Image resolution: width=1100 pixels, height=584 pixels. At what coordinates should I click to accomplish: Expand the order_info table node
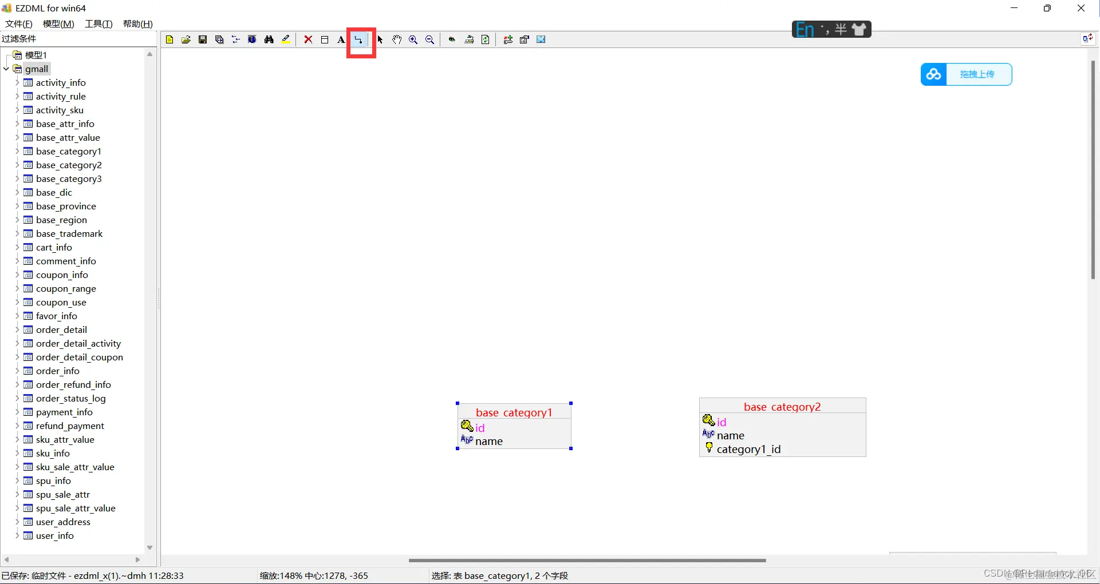click(x=17, y=371)
